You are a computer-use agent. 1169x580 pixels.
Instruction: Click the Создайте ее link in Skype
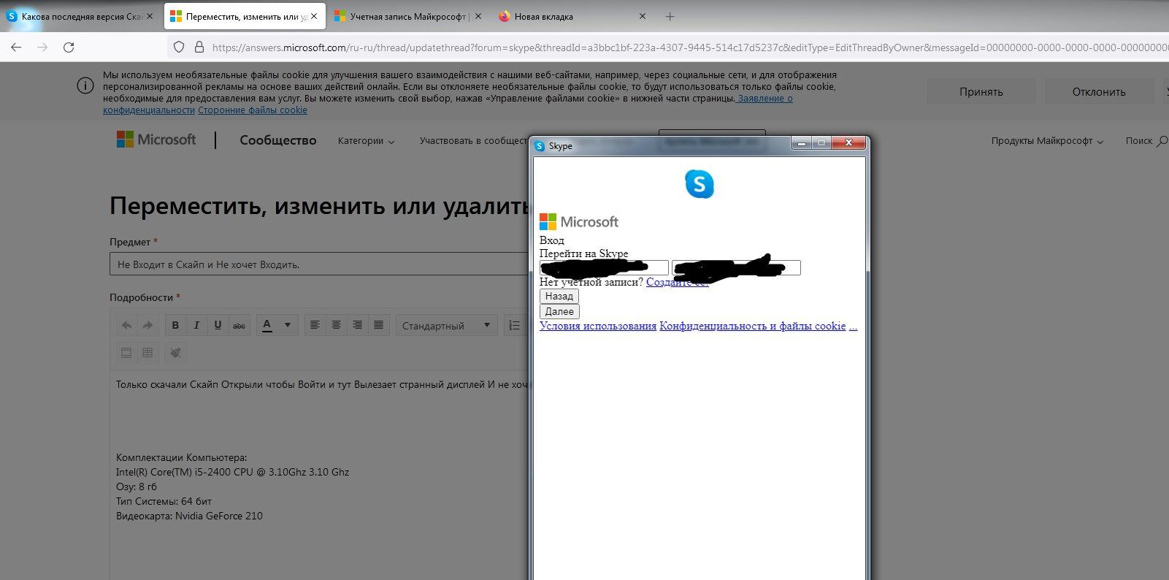tap(678, 282)
